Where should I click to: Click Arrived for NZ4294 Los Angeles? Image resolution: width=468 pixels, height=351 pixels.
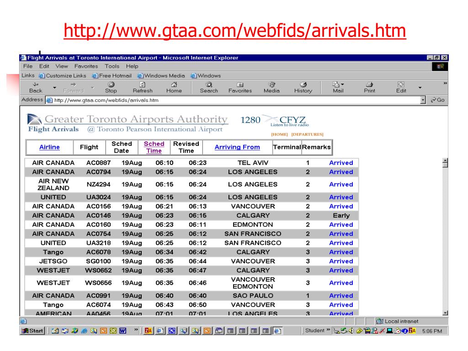[341, 185]
